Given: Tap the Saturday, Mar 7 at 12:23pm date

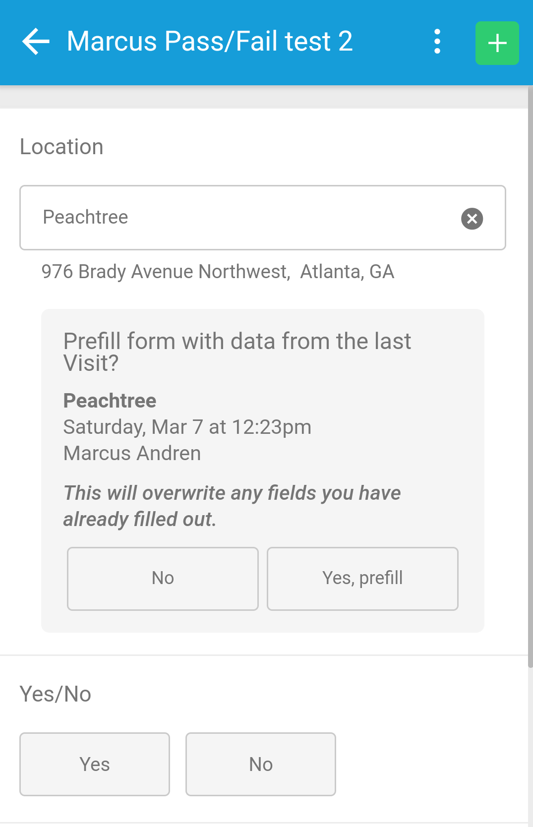Looking at the screenshot, I should coord(187,427).
